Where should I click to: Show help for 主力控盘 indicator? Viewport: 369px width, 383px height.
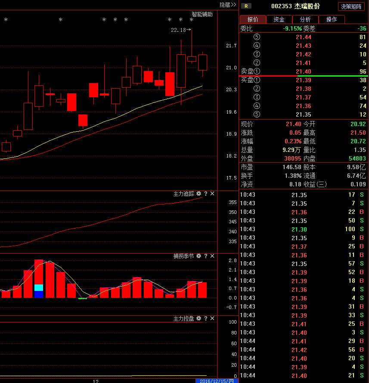point(205,318)
